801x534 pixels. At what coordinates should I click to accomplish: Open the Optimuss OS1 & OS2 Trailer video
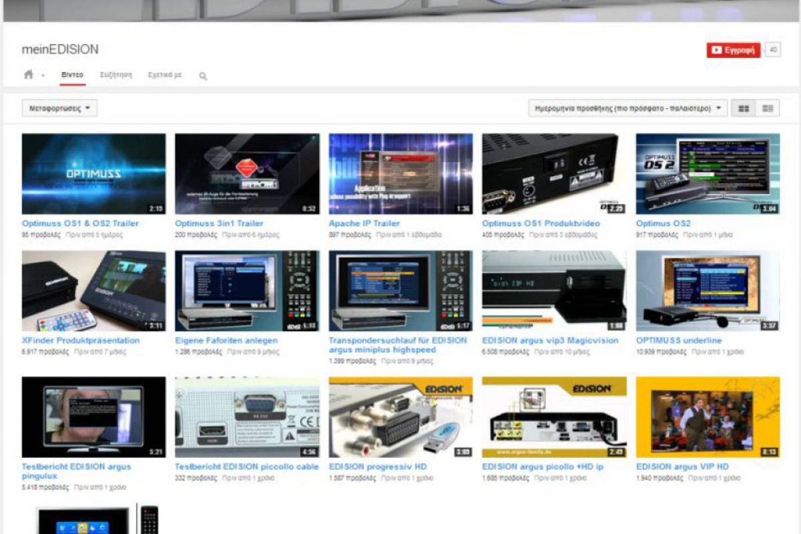(x=80, y=223)
